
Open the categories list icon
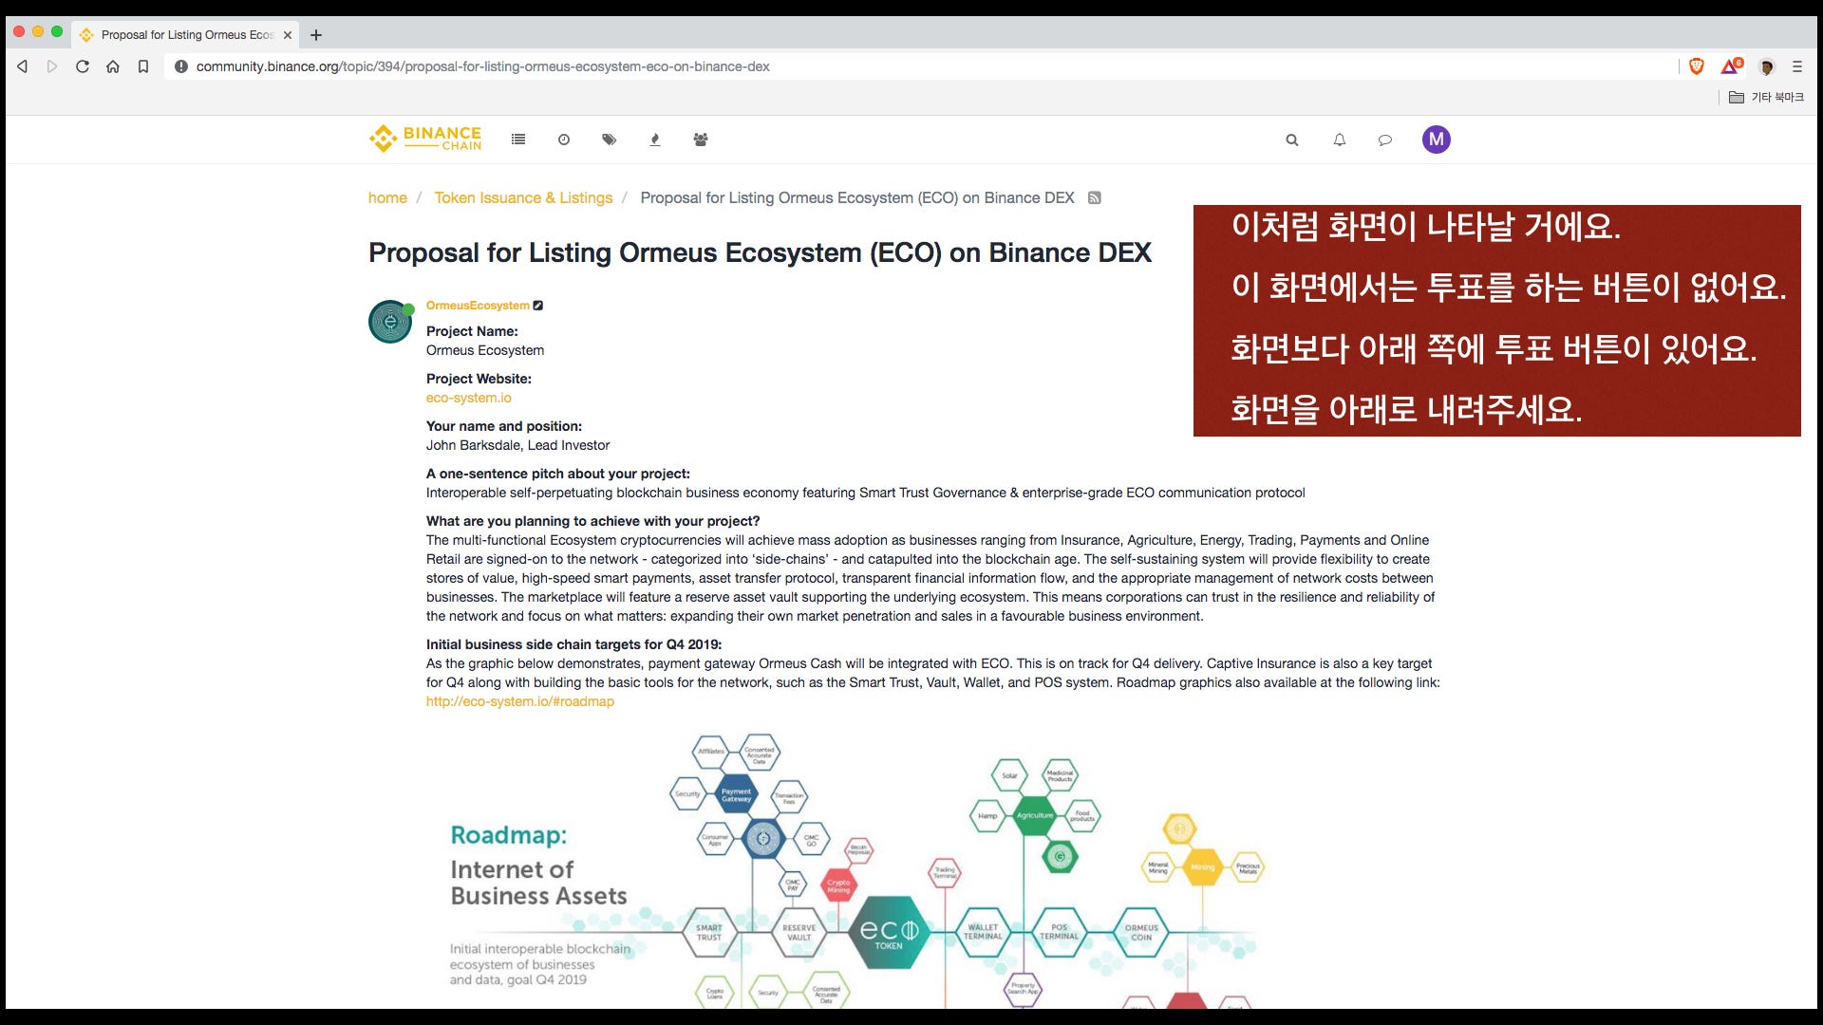[x=518, y=140]
